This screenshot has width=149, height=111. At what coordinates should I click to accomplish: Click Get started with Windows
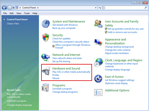(65, 25)
